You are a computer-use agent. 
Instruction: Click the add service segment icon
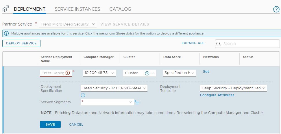tap(137, 102)
